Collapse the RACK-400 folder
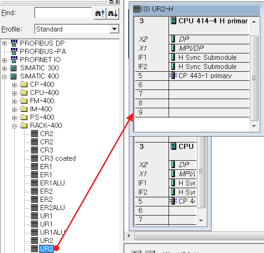Image resolution: width=264 pixels, height=253 pixels. pyautogui.click(x=14, y=126)
